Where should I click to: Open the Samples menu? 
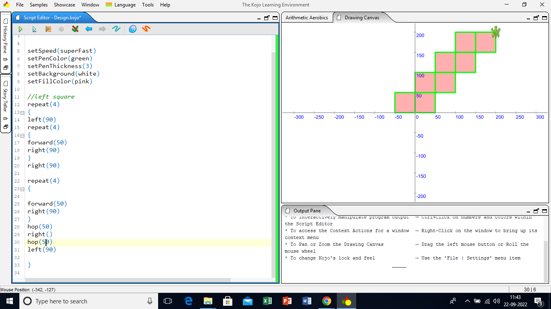pos(38,5)
